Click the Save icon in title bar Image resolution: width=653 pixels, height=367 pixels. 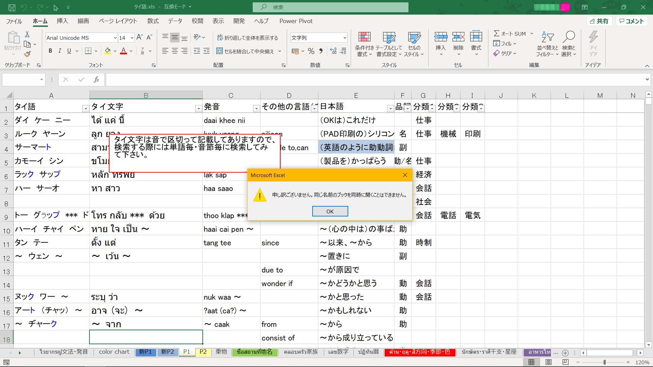[x=12, y=7]
